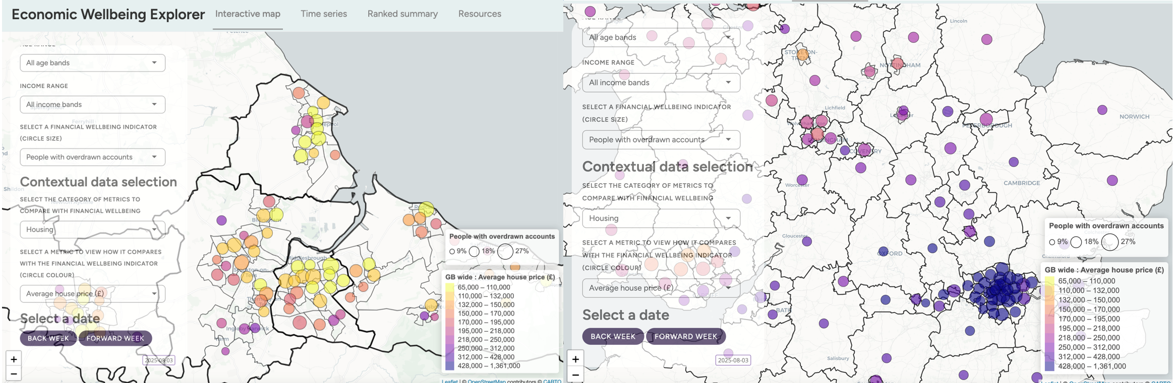The width and height of the screenshot is (1173, 383).
Task: Expand the left All age bands dropdown
Action: pyautogui.click(x=92, y=63)
